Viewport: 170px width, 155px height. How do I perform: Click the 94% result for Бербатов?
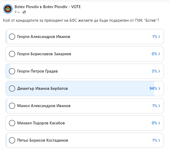pyautogui.click(x=153, y=88)
